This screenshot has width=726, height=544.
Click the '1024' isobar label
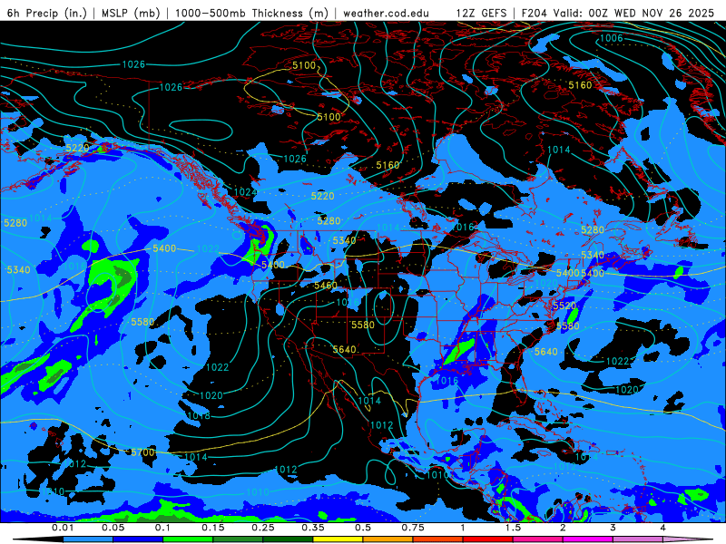[x=245, y=192]
